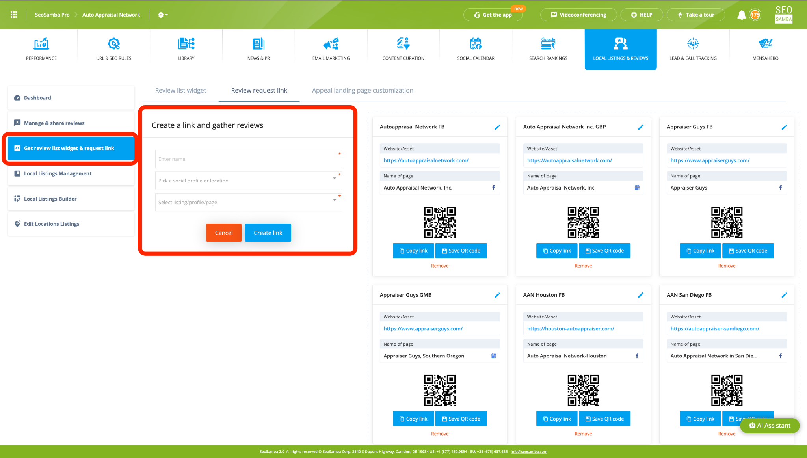
Task: Open Search Rankings module
Action: point(548,49)
